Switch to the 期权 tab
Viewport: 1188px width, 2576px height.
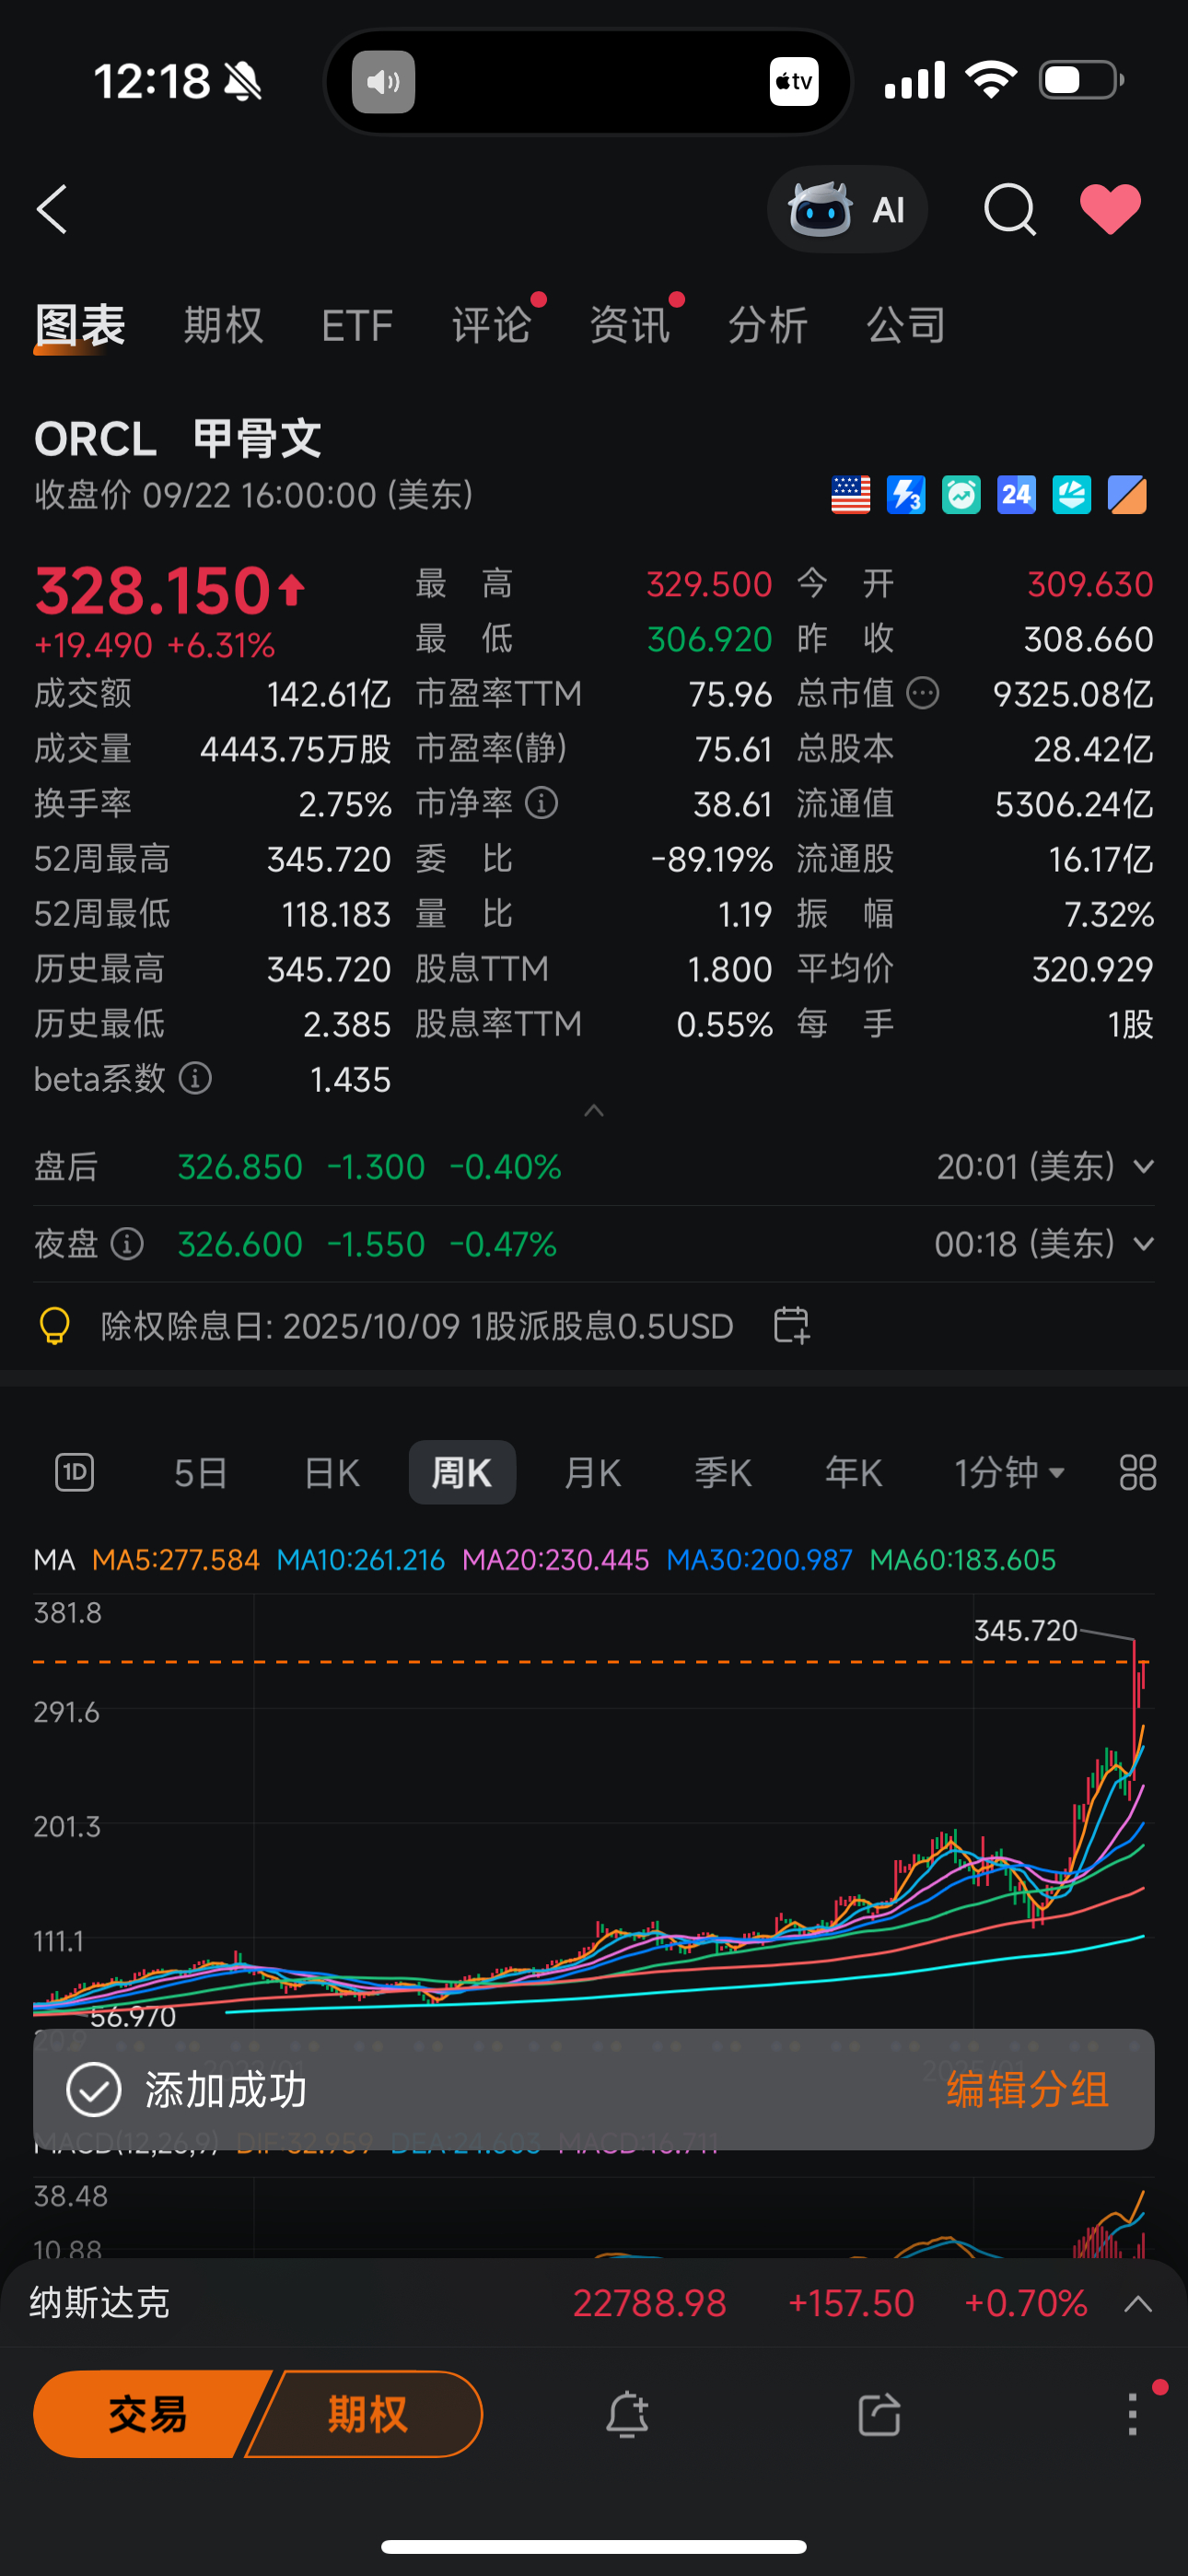[x=223, y=326]
